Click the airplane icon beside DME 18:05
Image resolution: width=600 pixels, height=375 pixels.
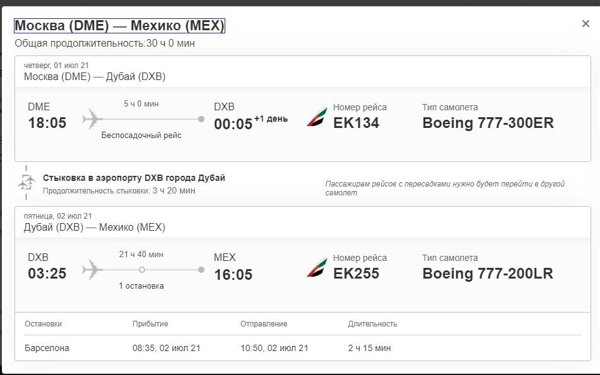click(92, 119)
